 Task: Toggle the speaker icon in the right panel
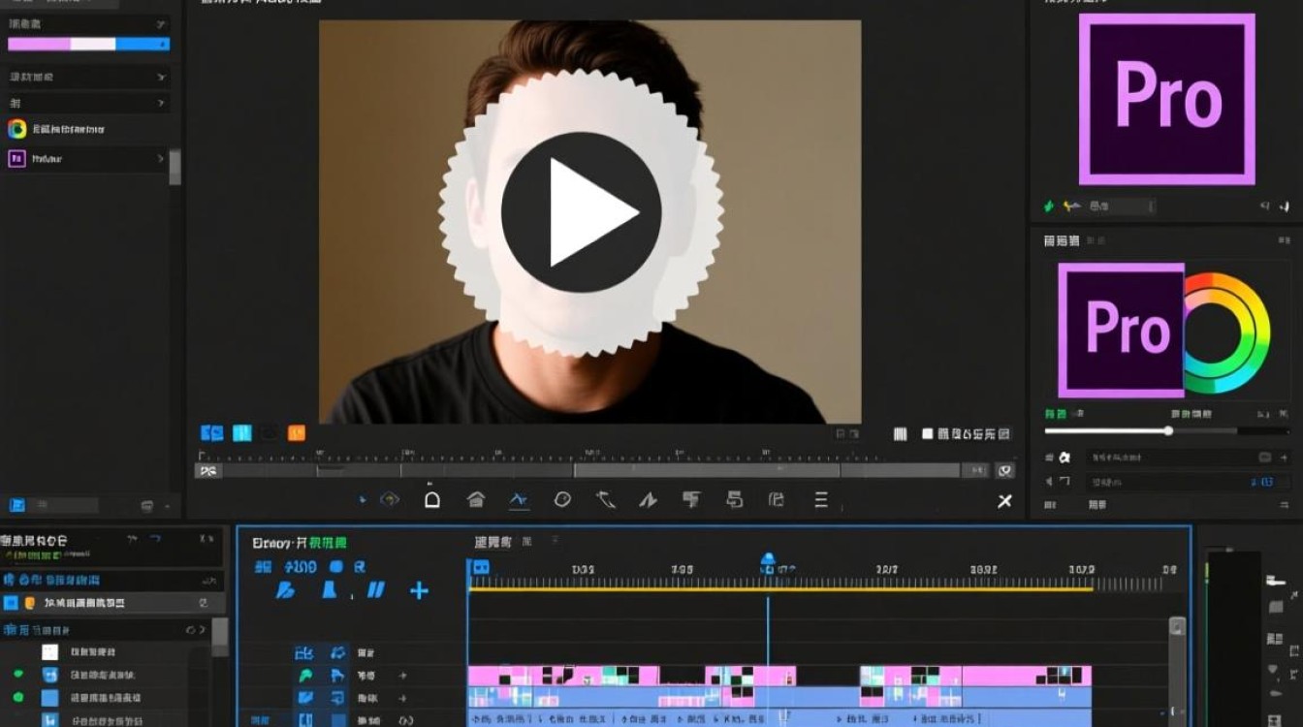[1049, 481]
